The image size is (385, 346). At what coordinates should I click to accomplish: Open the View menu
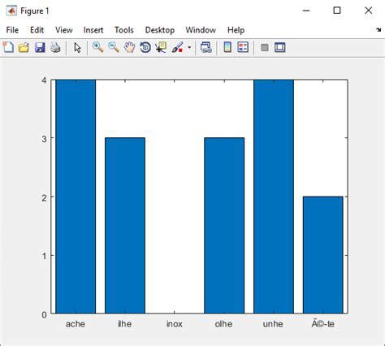pos(64,30)
